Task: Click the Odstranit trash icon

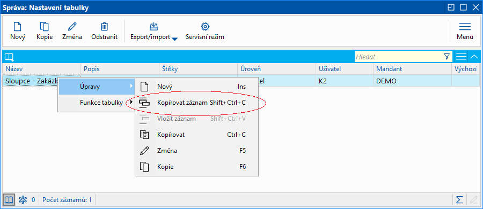Action: [105, 27]
